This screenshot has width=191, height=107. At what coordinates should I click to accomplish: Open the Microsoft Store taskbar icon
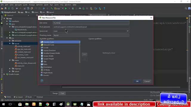coord(20,104)
